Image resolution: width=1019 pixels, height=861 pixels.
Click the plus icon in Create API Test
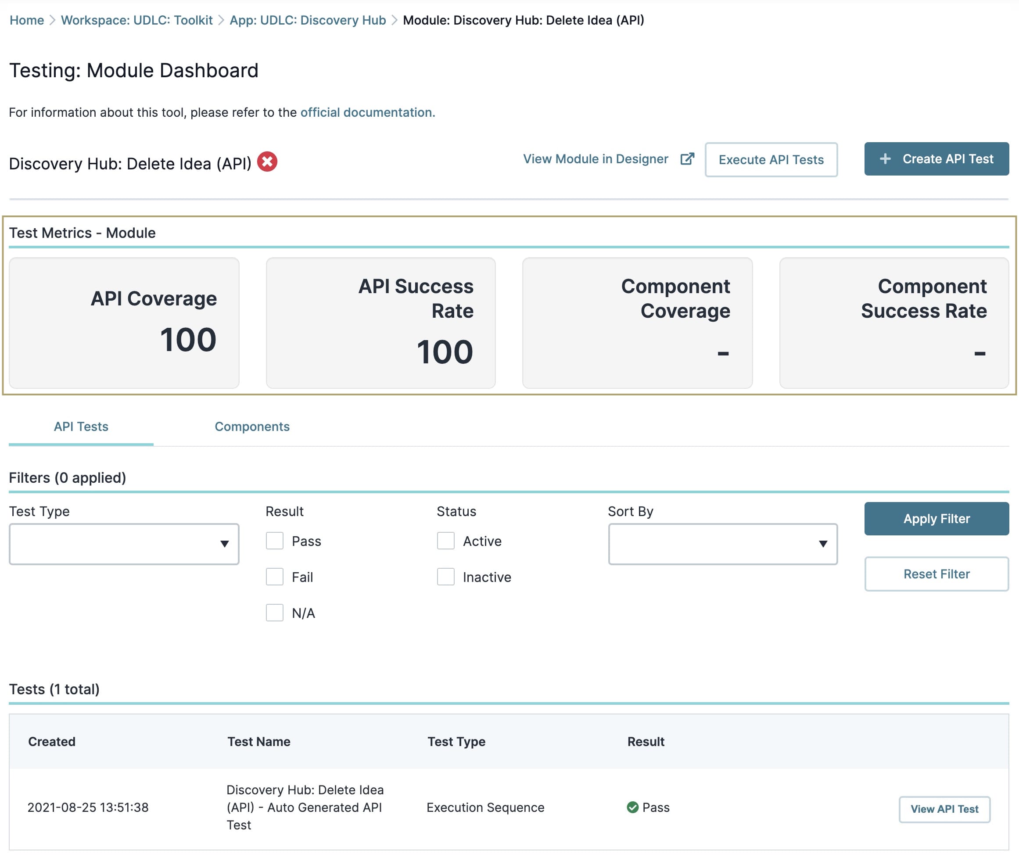pos(885,159)
